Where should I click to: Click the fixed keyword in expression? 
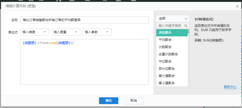(44, 43)
